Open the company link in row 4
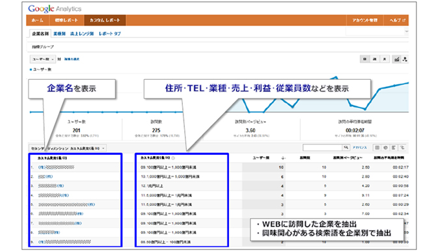 coord(53,195)
